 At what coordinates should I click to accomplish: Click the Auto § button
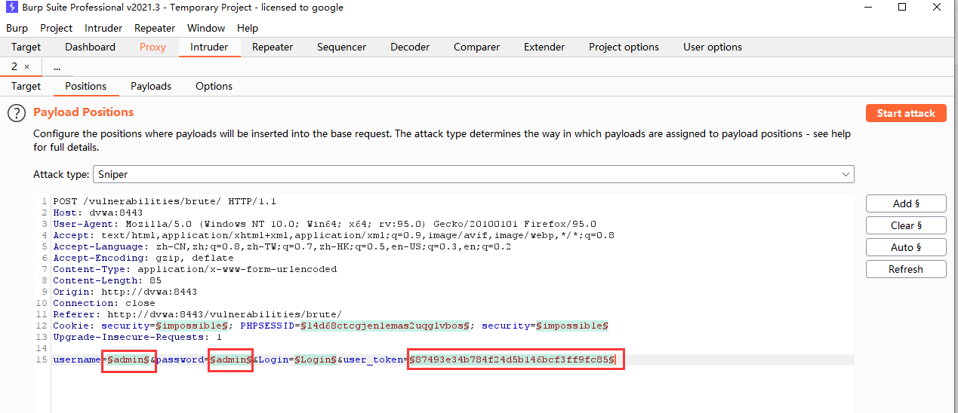tap(906, 247)
